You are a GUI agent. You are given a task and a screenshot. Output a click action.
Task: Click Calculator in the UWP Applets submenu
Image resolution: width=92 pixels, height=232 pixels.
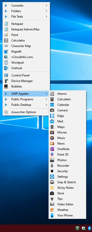pyautogui.click(x=67, y=99)
